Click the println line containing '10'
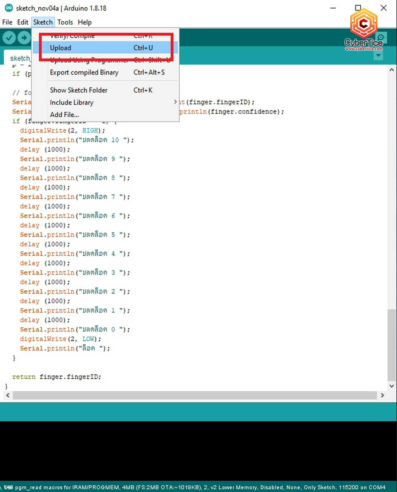Viewport: 397px width, 492px height. point(77,140)
